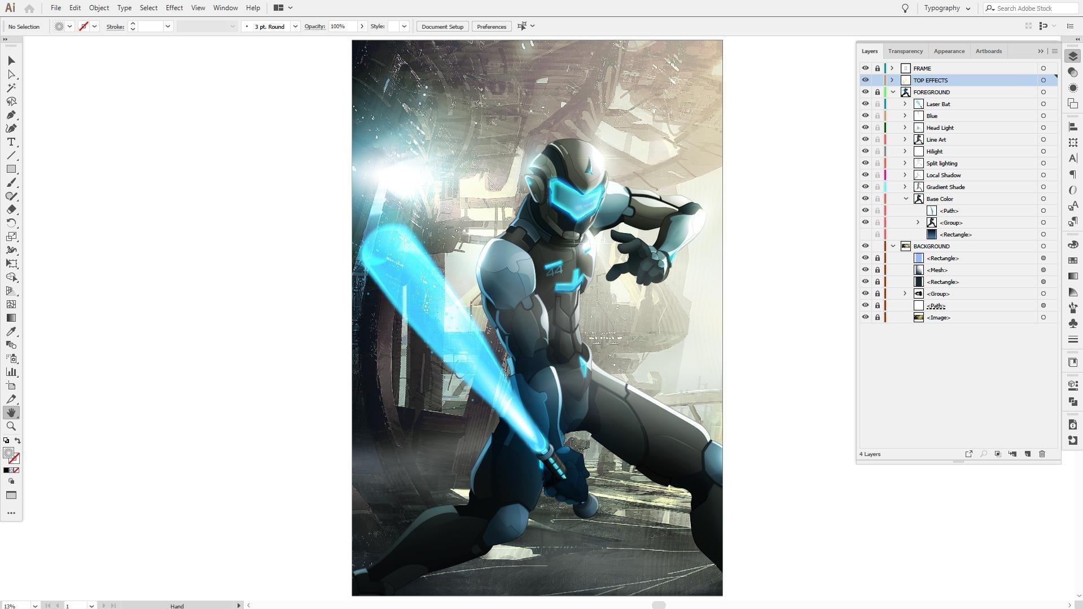Viewport: 1083px width, 609px height.
Task: Select the Rectangle tool
Action: coord(11,169)
